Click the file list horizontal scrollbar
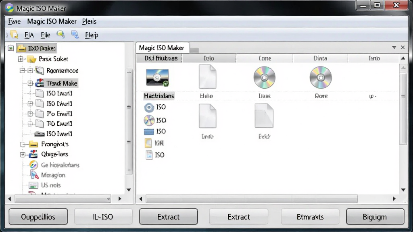This screenshot has height=232, width=413. click(252, 199)
